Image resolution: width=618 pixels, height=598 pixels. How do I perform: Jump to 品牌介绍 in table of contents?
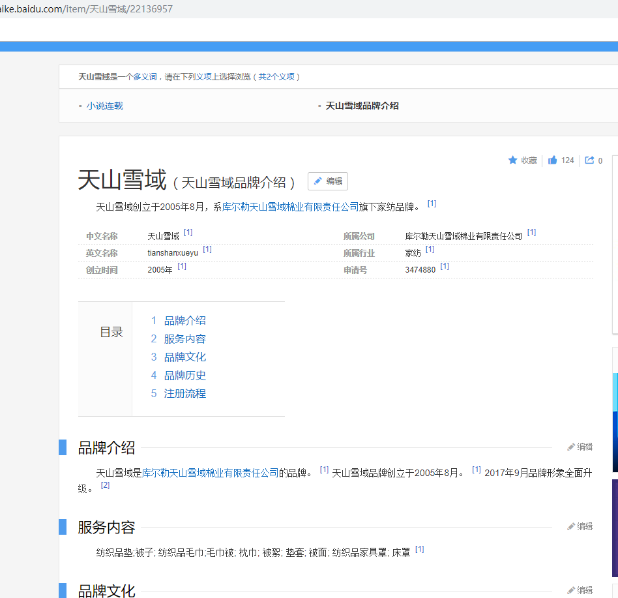185,320
